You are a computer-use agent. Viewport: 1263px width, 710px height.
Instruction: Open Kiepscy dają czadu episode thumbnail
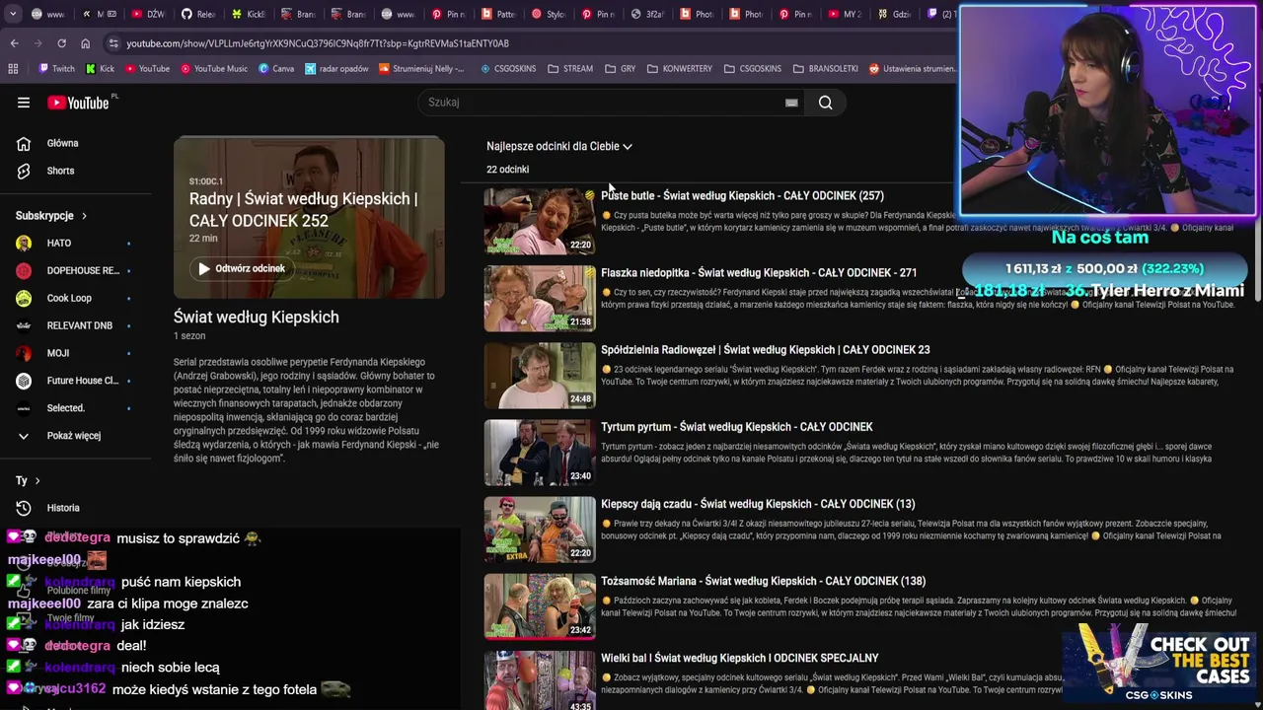point(540,530)
